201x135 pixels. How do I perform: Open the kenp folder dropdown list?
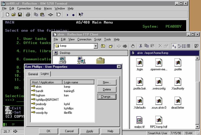click(96, 46)
